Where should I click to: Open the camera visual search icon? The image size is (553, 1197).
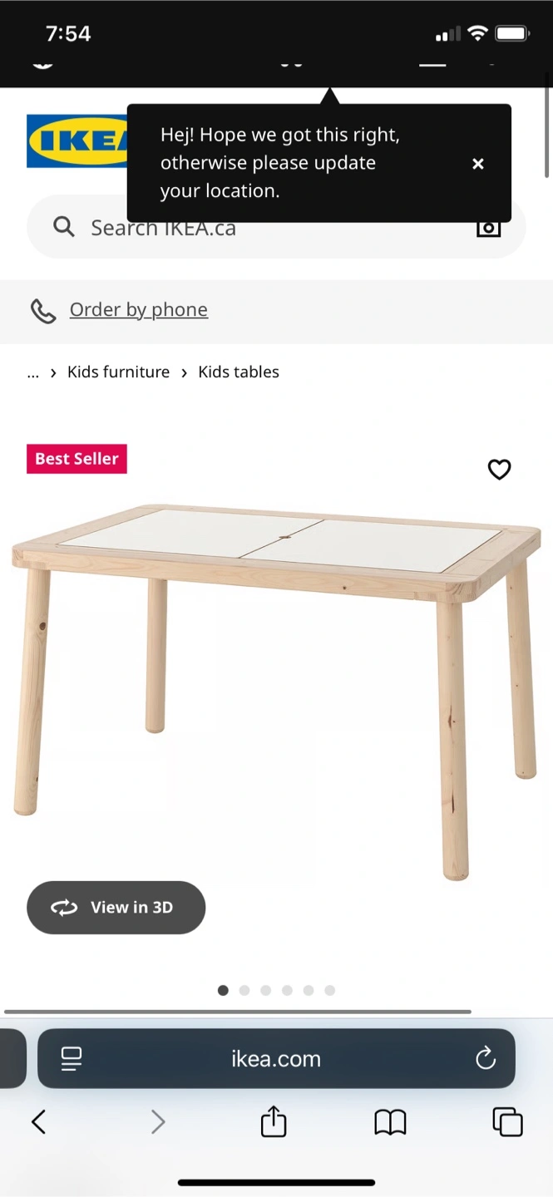coord(489,227)
